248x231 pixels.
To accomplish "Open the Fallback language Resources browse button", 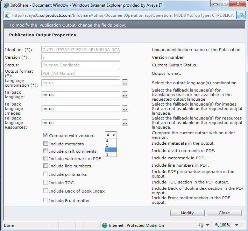I will click(x=125, y=122).
